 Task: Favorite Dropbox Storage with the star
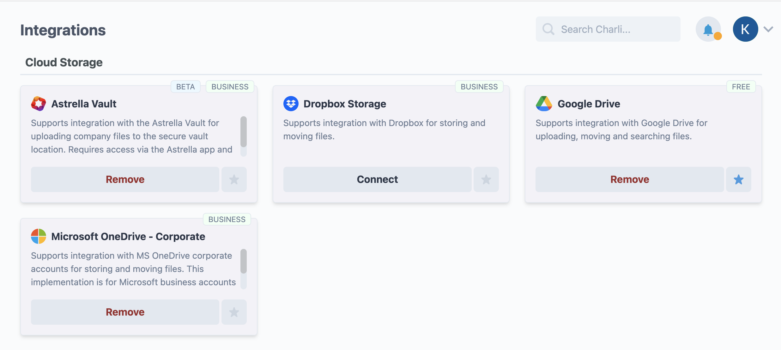coord(486,179)
